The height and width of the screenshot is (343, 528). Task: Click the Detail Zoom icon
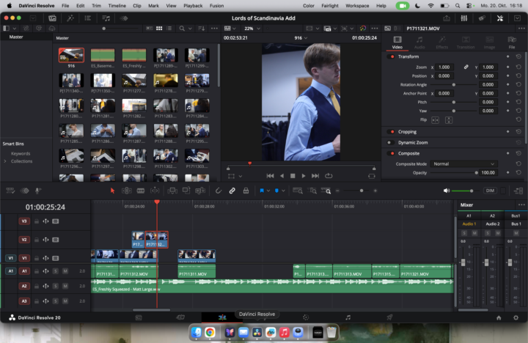coord(312,191)
